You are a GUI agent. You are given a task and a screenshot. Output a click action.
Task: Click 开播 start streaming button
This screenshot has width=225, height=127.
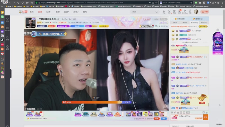pyautogui.click(x=205, y=12)
